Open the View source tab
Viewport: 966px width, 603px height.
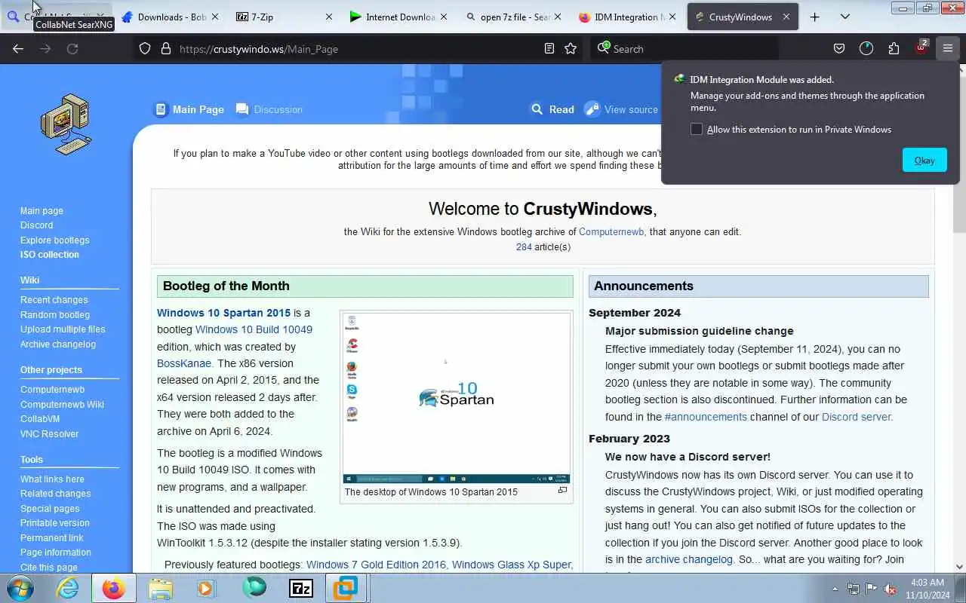621,109
